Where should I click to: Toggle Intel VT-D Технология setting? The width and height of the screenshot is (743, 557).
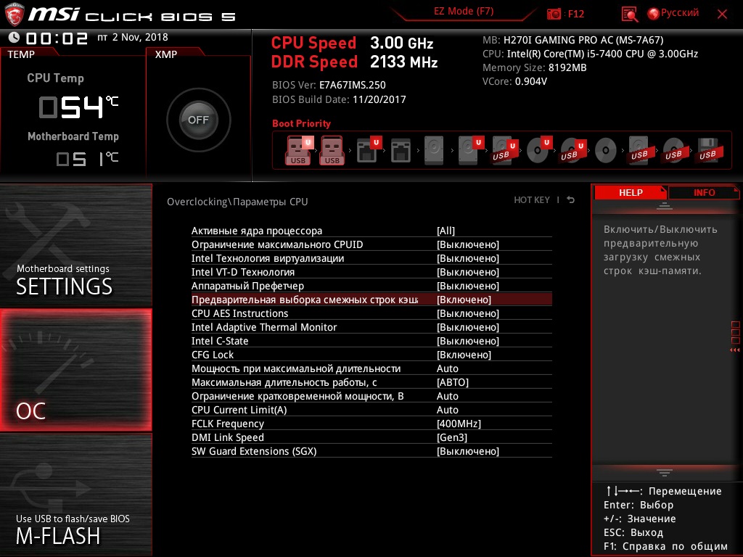(371, 272)
